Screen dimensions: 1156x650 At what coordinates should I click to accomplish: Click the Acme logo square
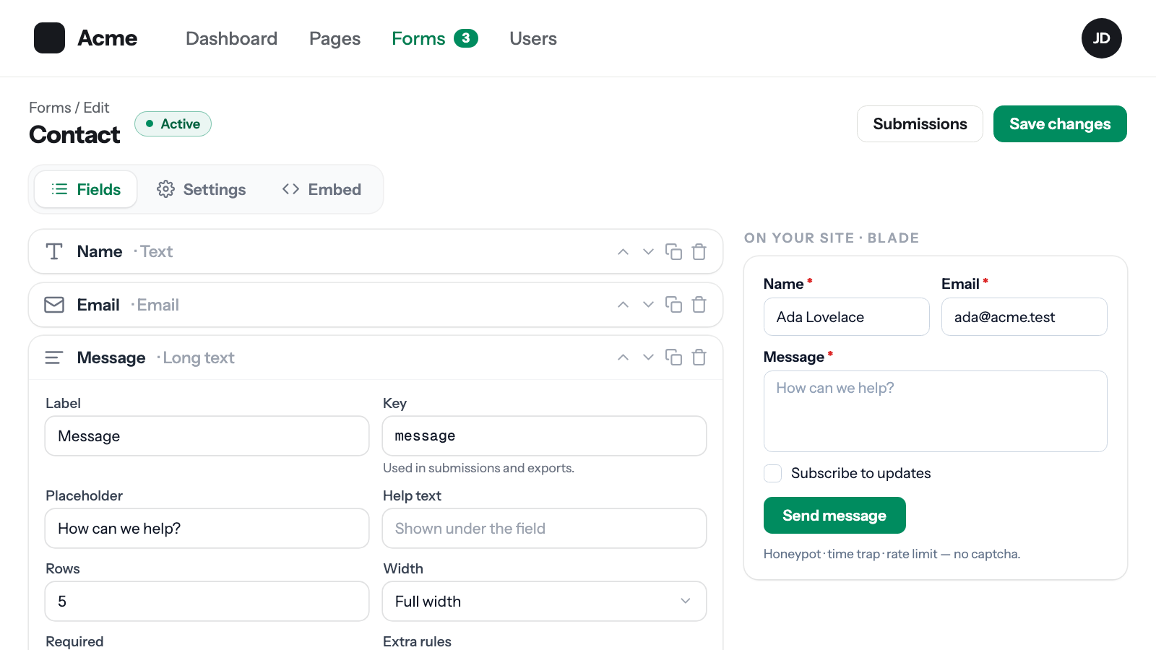49,38
